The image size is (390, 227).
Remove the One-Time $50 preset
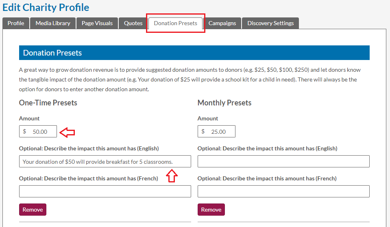[33, 210]
